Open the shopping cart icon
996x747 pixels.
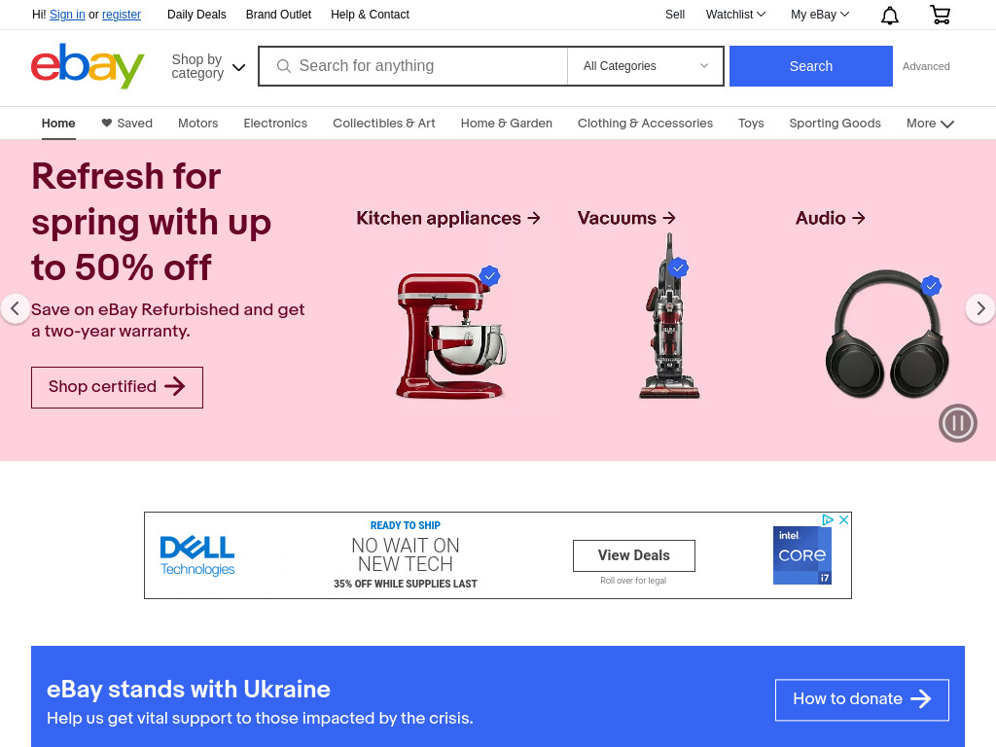click(941, 15)
